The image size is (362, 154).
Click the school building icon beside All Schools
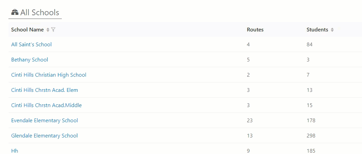point(15,12)
